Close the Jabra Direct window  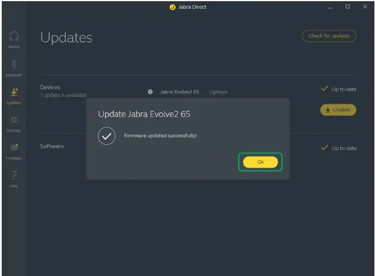pyautogui.click(x=365, y=7)
